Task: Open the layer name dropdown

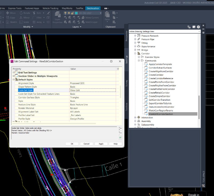Action: pyautogui.click(x=101, y=13)
